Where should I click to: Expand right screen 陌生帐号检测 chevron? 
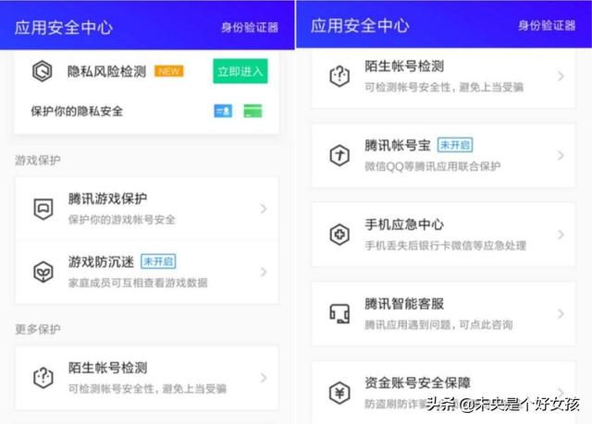coord(561,76)
